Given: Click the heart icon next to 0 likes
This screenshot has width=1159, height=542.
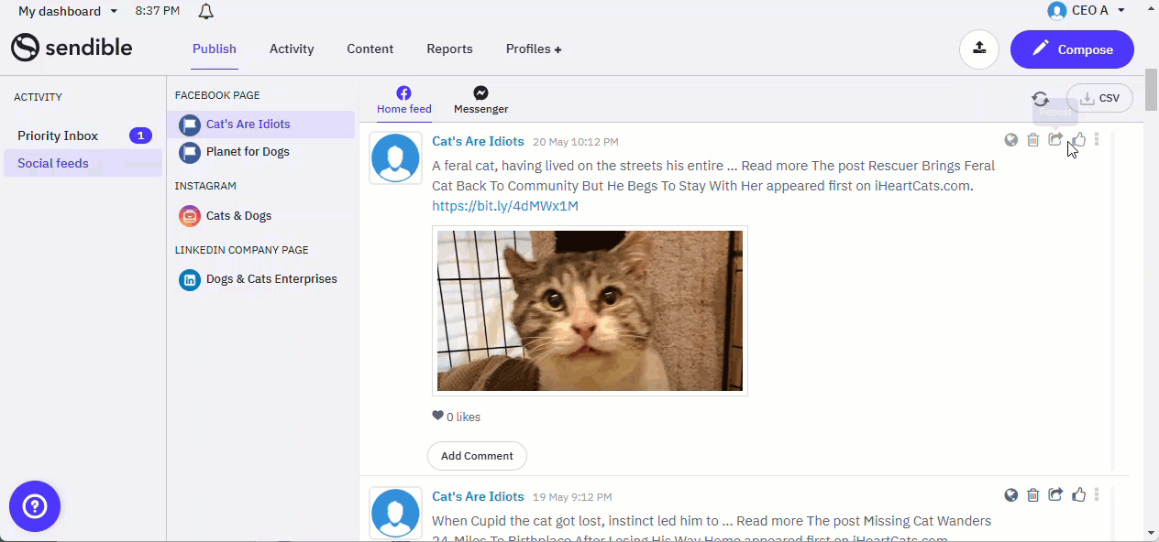Looking at the screenshot, I should [x=437, y=417].
